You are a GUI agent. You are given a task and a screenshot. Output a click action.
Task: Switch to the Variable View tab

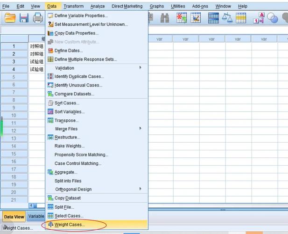point(36,217)
